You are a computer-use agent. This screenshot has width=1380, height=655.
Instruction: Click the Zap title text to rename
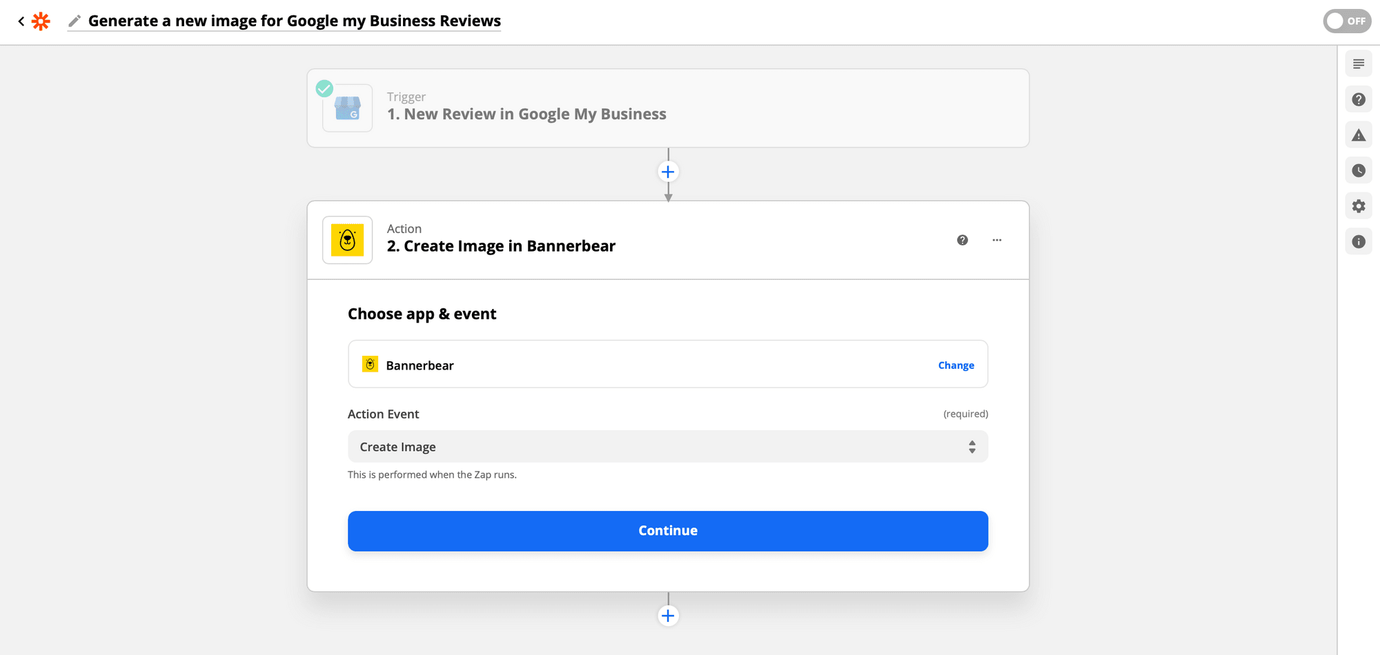[x=295, y=21]
